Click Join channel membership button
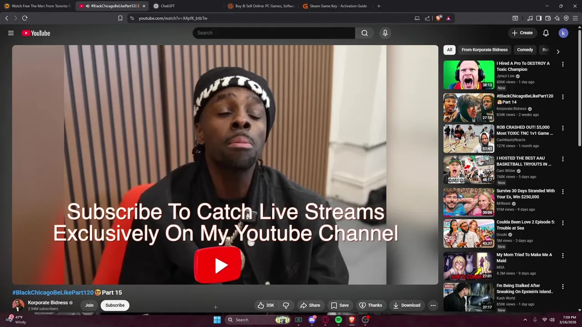 [89, 305]
